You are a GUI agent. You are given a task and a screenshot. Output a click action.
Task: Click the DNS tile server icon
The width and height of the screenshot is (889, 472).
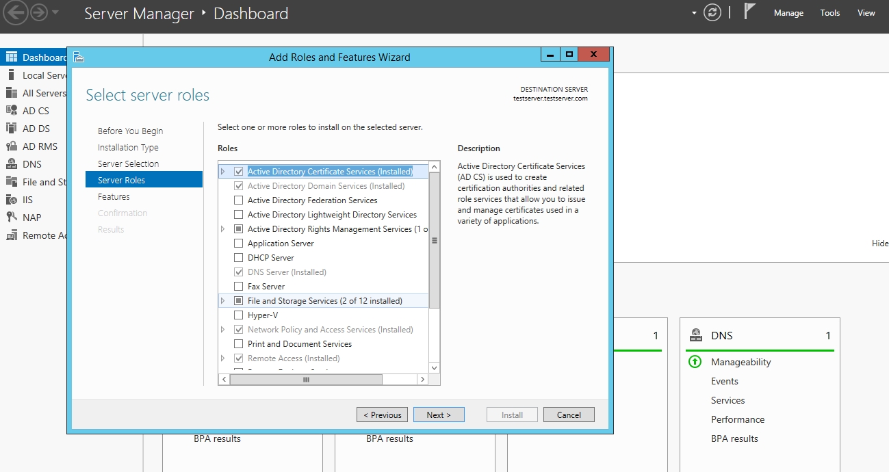[x=696, y=335]
